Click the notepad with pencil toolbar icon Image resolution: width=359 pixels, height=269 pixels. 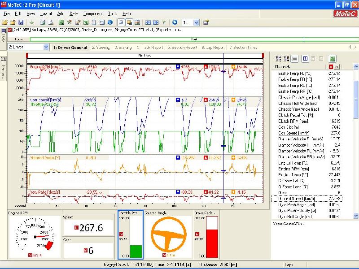[x=78, y=22]
